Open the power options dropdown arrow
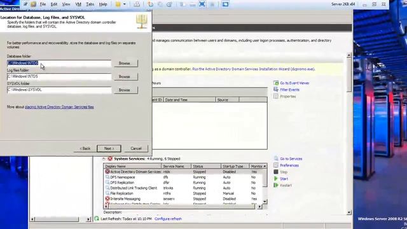This screenshot has width=407, height=229. 125,4
